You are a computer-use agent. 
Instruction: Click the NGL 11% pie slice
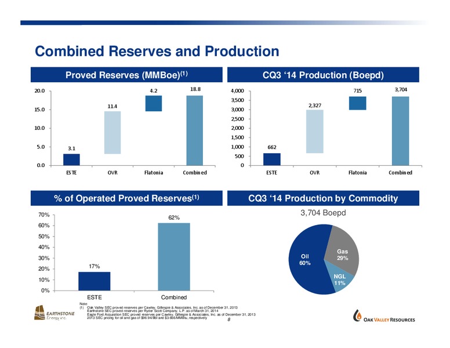[x=339, y=280]
